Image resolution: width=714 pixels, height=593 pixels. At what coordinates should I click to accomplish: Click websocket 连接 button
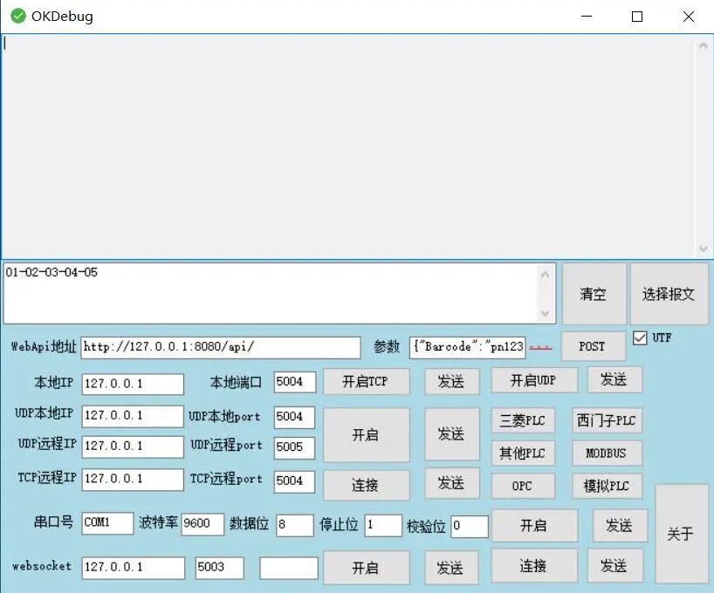534,566
